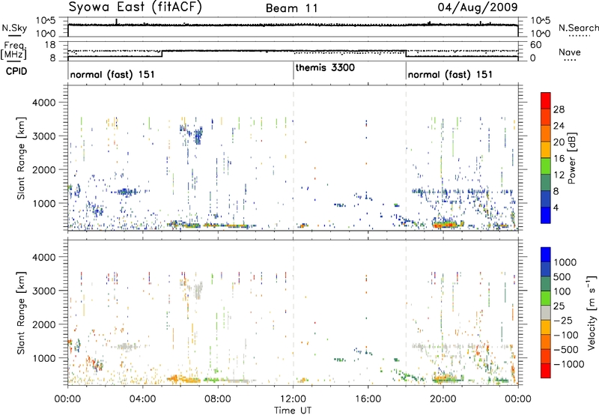The height and width of the screenshot is (415, 599).
Task: Click the gray segment of velocity colorbar
Action: pyautogui.click(x=546, y=312)
